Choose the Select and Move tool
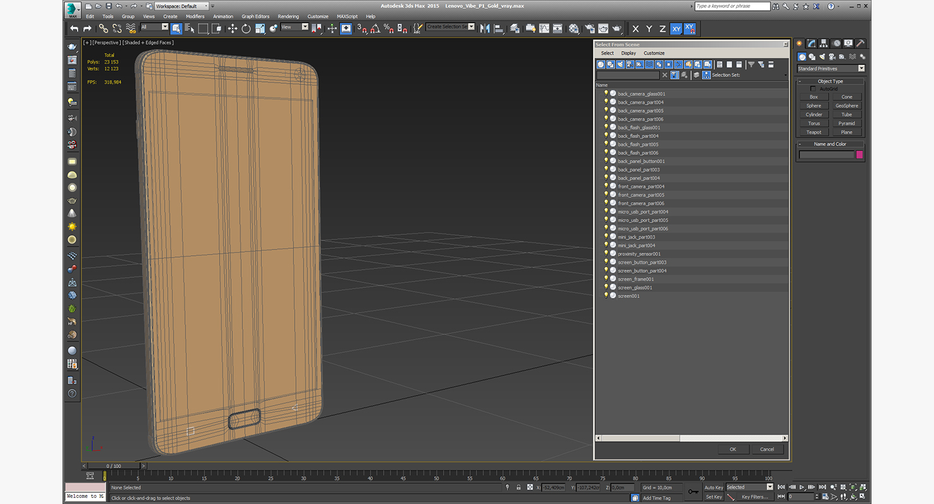Screen dimensions: 934x504 (x=232, y=28)
